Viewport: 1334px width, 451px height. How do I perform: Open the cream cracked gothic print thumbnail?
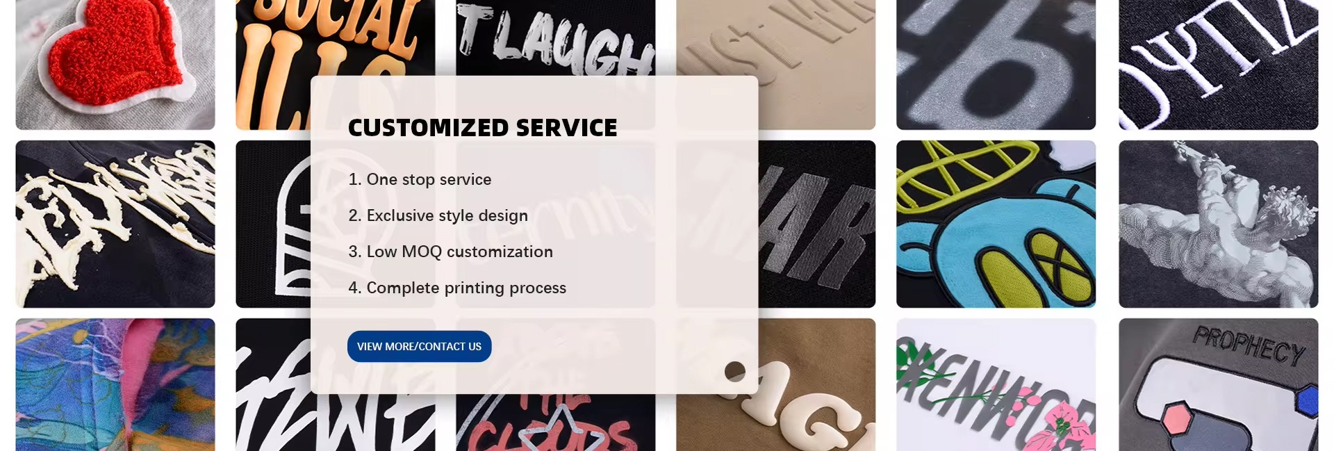[115, 224]
